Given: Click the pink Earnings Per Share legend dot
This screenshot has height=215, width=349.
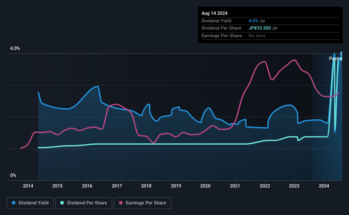Looking at the screenshot, I should [x=121, y=203].
